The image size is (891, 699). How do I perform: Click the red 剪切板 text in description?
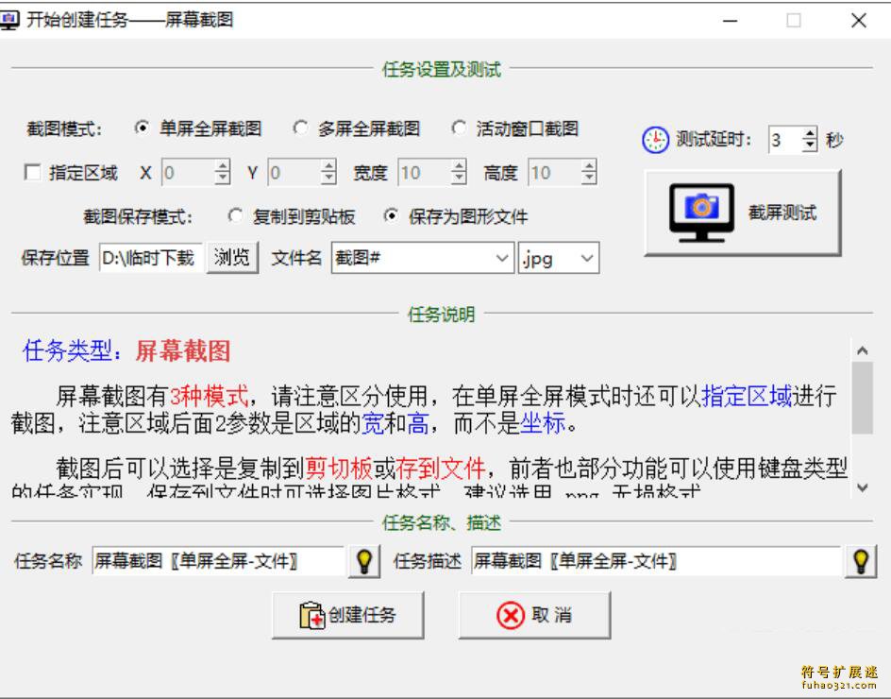339,469
